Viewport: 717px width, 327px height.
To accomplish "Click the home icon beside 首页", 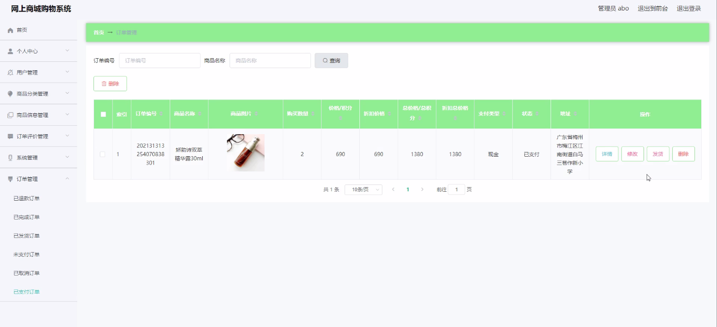I will click(11, 30).
